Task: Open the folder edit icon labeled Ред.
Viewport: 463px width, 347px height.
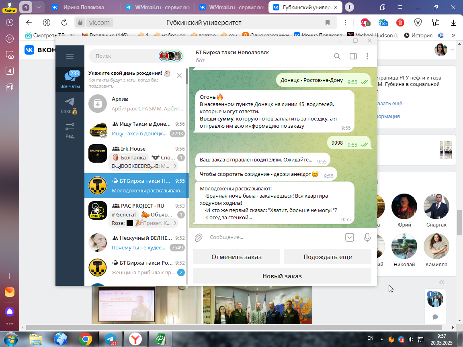Action: [70, 131]
